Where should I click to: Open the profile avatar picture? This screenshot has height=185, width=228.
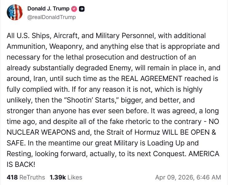[15, 13]
